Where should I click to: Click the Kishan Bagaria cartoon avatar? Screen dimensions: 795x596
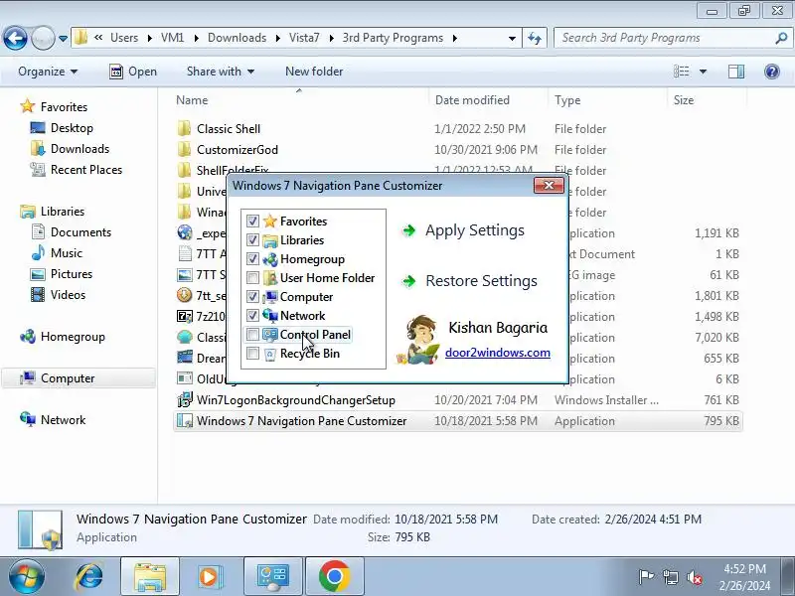click(419, 340)
